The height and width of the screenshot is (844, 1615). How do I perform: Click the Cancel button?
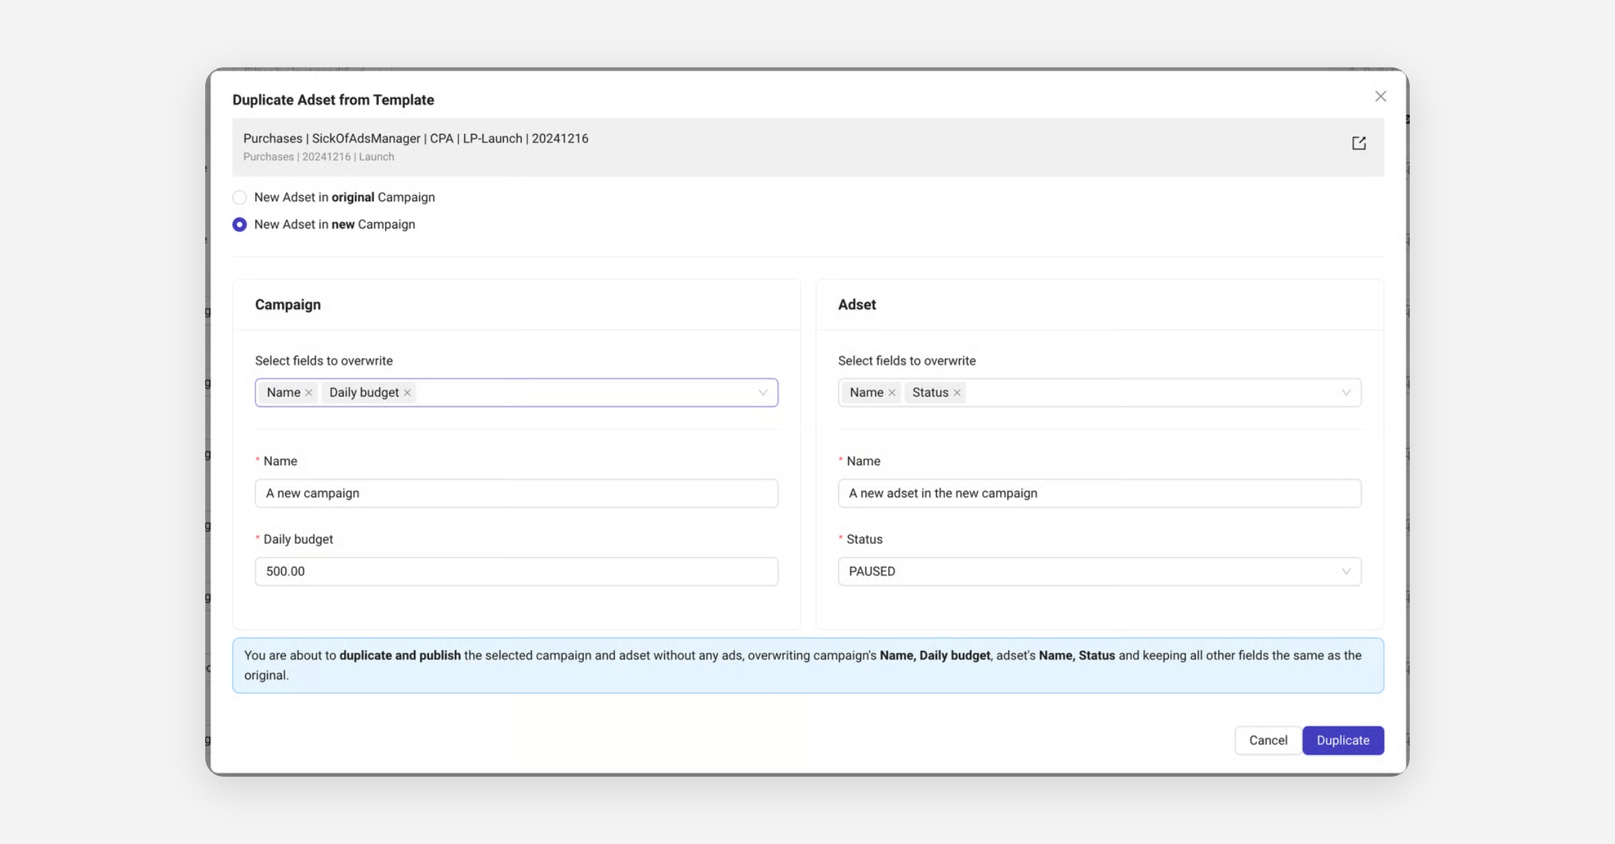pos(1268,740)
